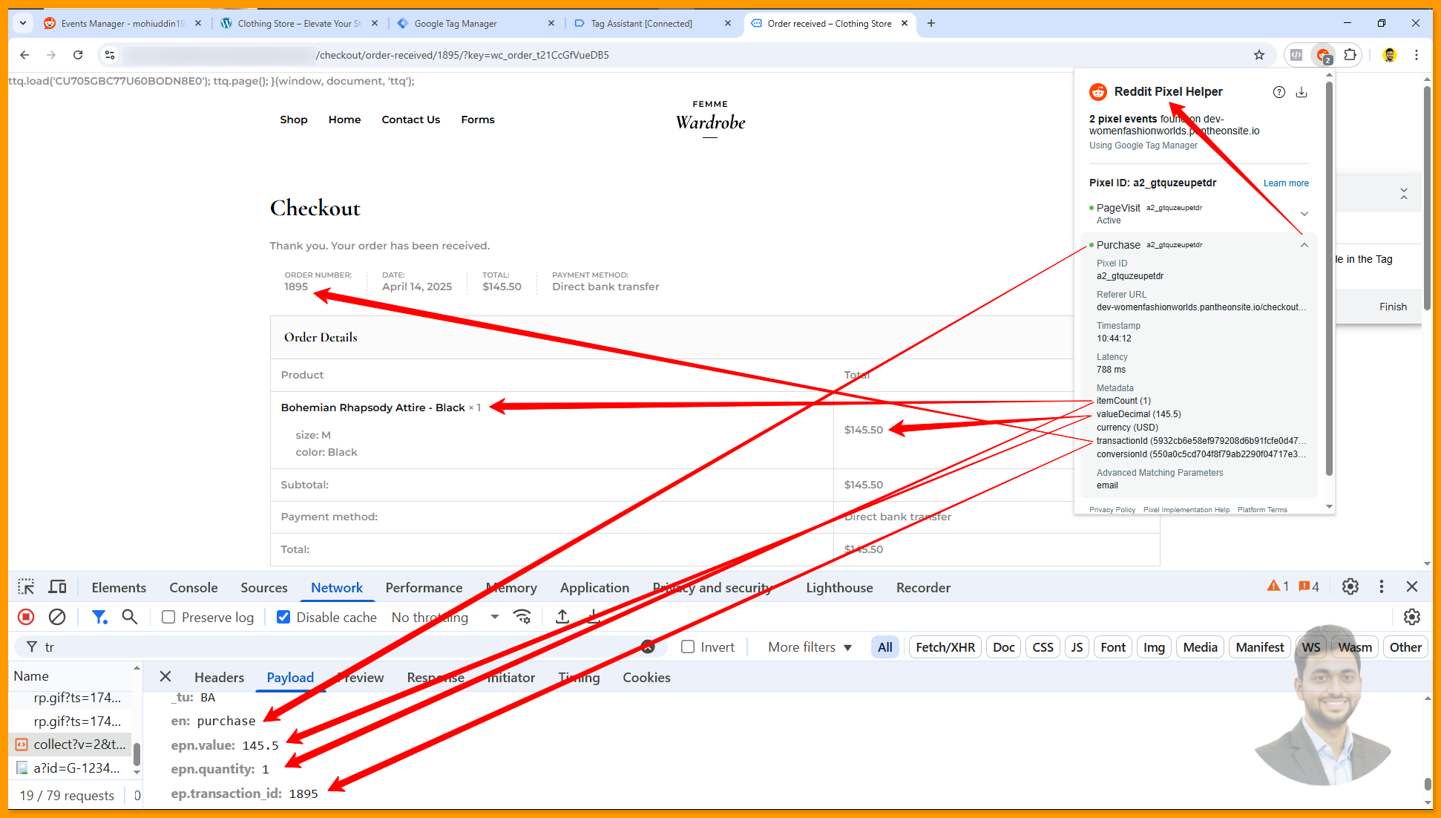Viewport: 1441px width, 818px height.
Task: Check the Invert filter checkbox
Action: (688, 647)
